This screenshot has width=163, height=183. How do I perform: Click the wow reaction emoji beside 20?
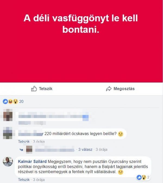point(15,102)
